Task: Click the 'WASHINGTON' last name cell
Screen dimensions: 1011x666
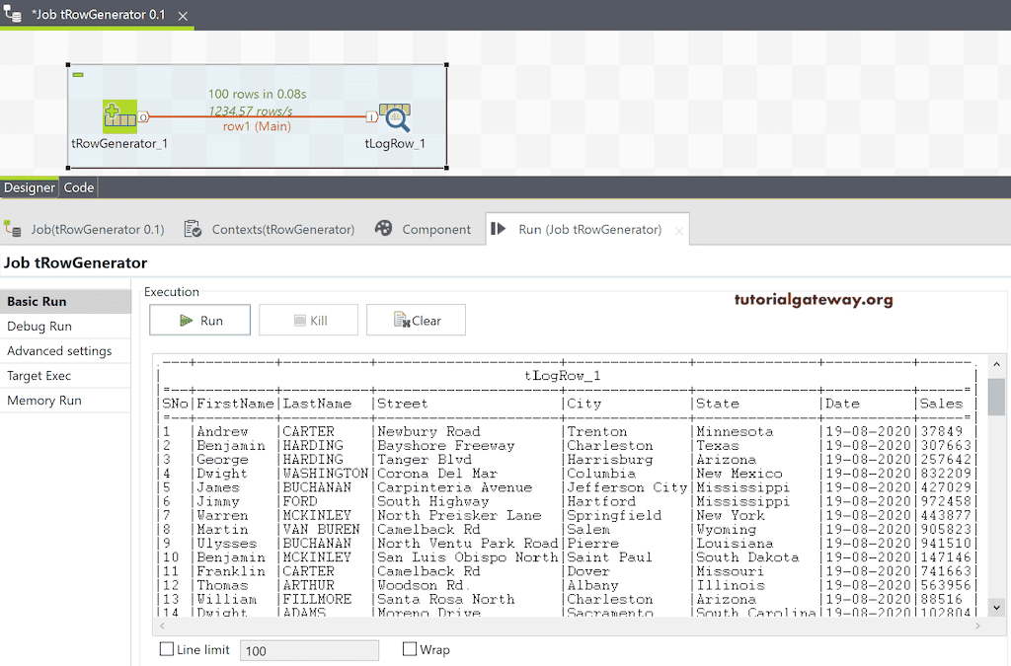Action: pyautogui.click(x=326, y=474)
